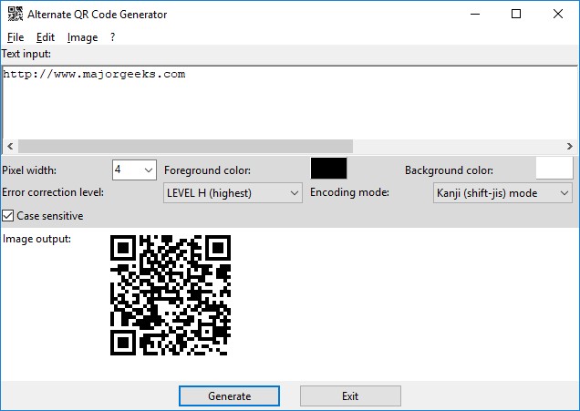Open the Error correction level dropdown
Image resolution: width=580 pixels, height=411 pixels.
point(233,193)
